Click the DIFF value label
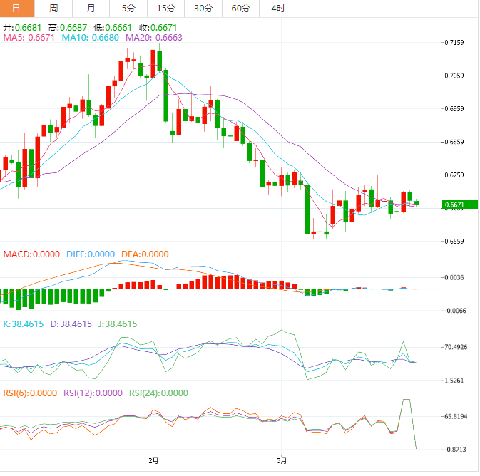 (x=90, y=254)
